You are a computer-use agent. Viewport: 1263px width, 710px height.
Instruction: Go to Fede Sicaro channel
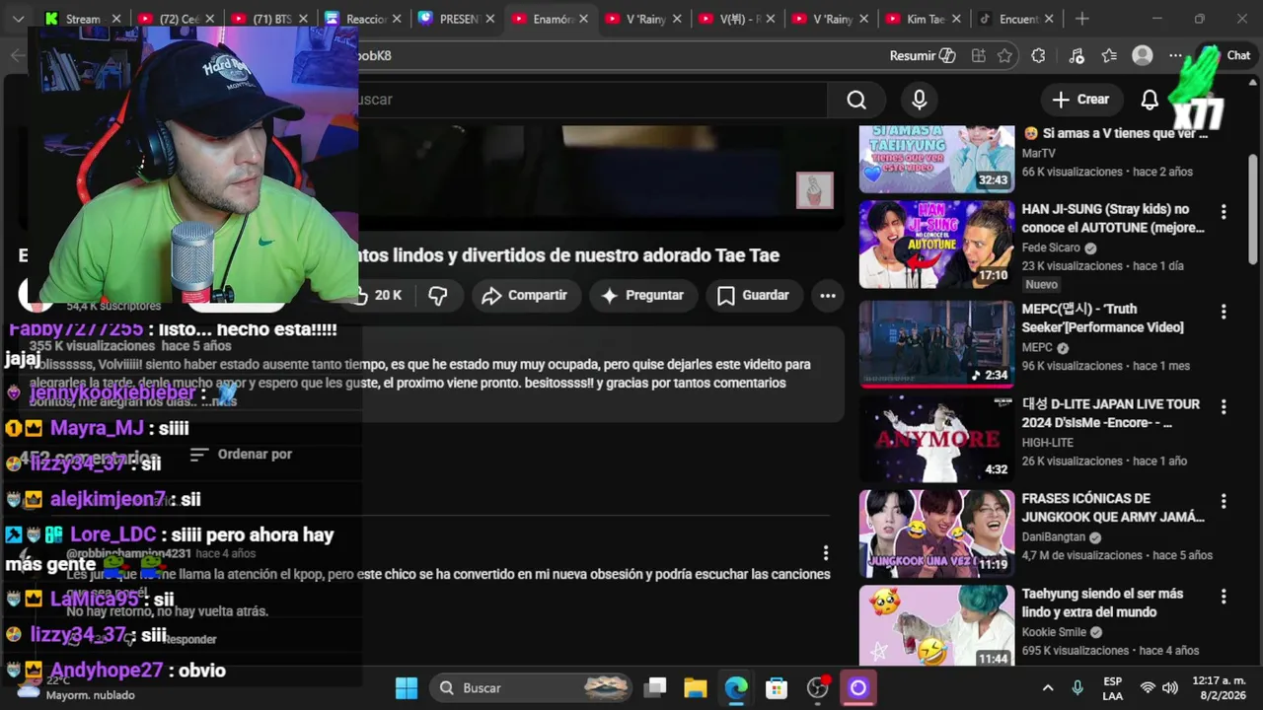point(1052,248)
